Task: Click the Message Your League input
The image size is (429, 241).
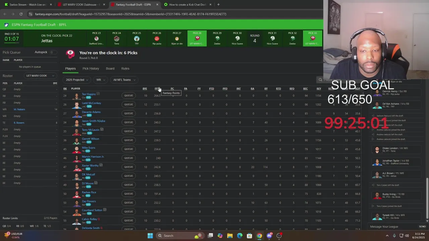Action: coord(393,227)
